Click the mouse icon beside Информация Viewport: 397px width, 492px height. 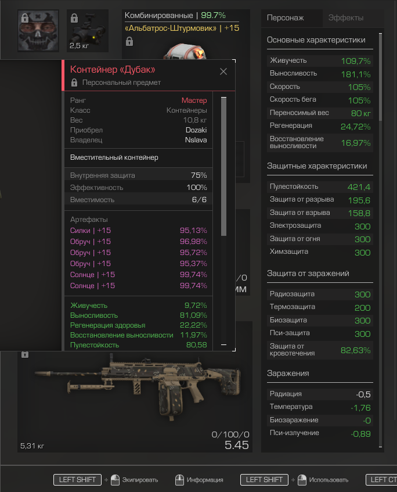tap(179, 480)
